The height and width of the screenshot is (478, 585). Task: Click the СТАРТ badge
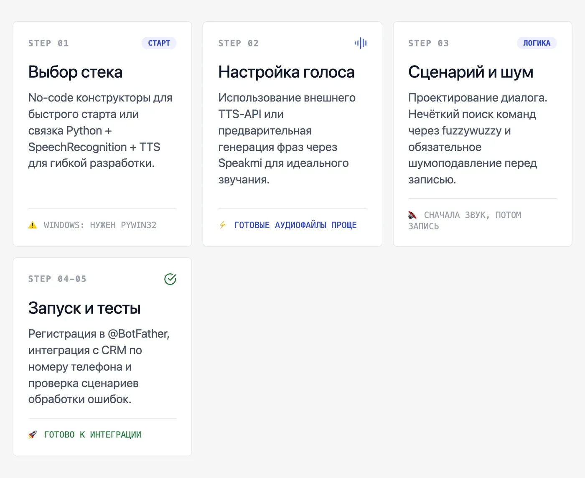[x=159, y=43]
